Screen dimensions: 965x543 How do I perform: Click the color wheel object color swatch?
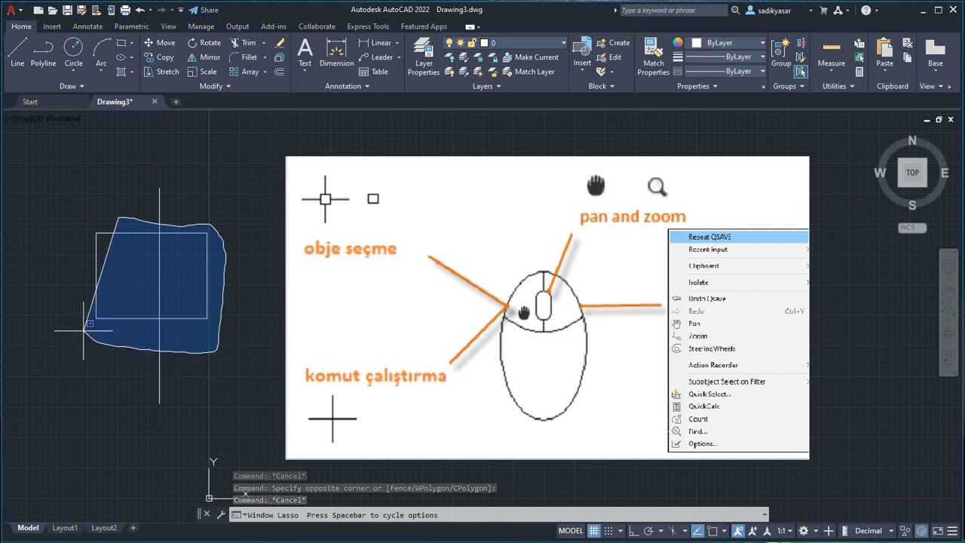(x=678, y=43)
